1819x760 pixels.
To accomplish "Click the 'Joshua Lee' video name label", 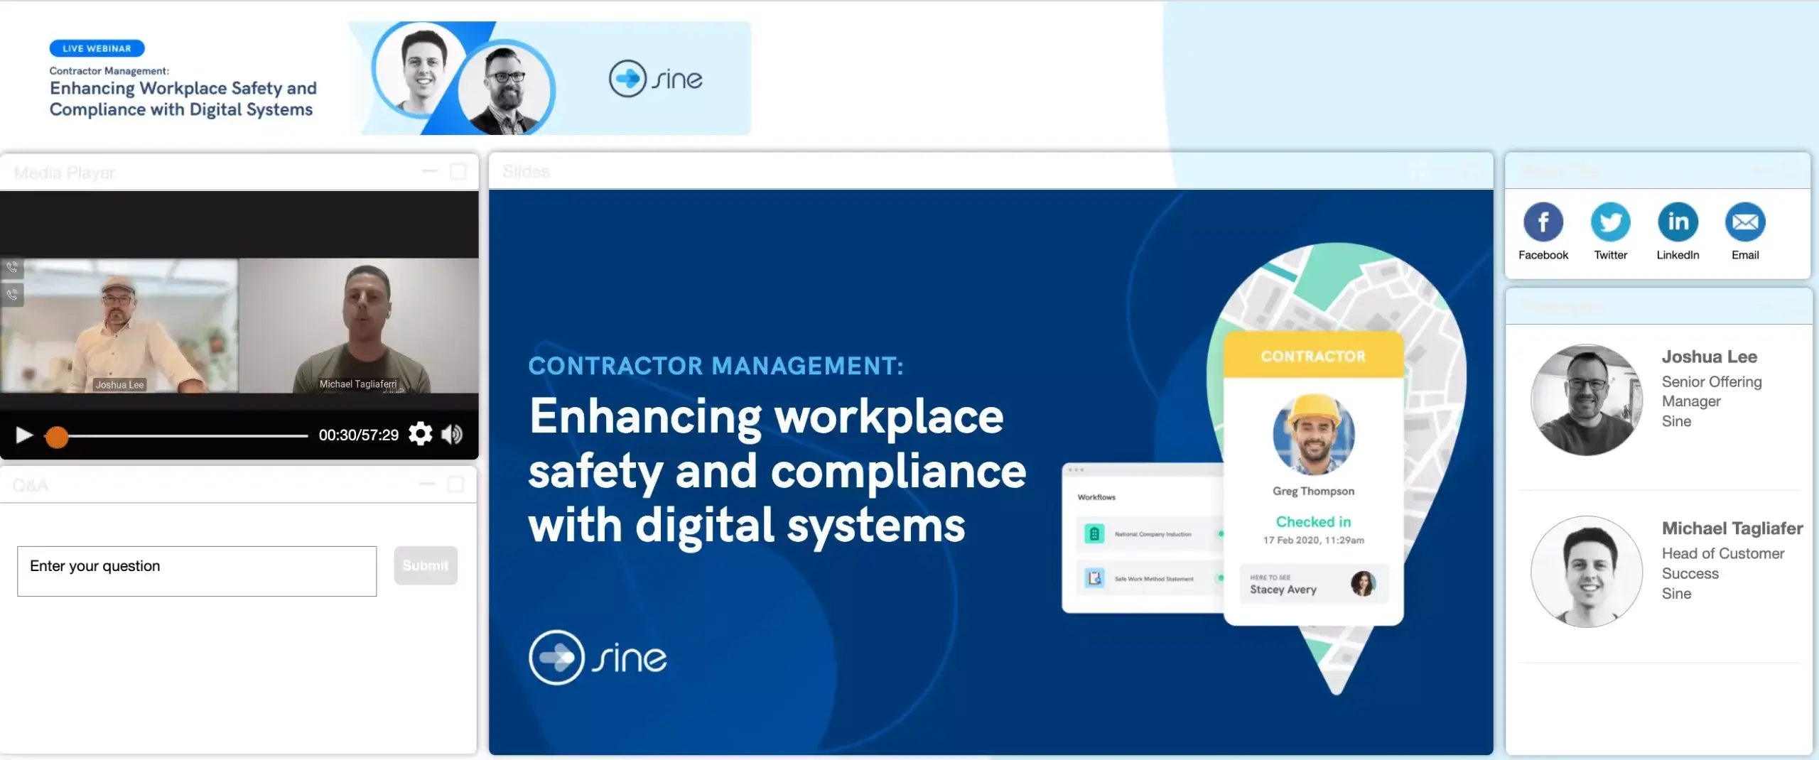I will click(x=119, y=384).
